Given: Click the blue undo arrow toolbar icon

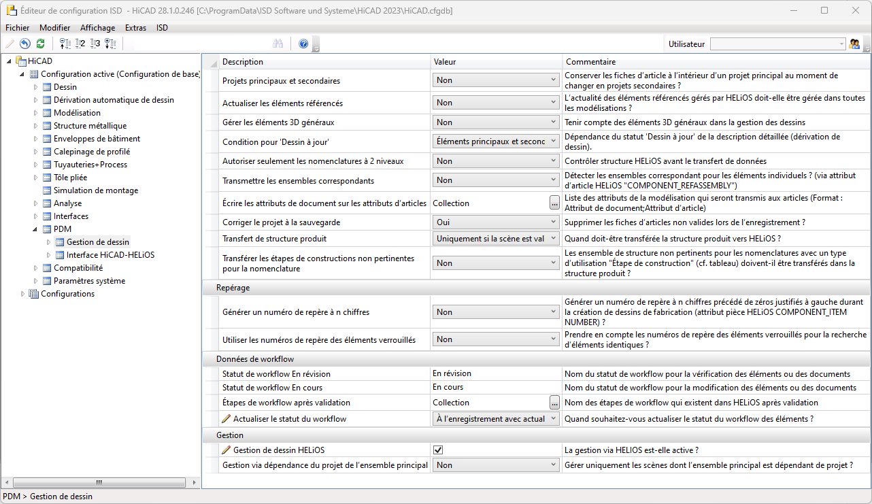Looking at the screenshot, I should 25,44.
